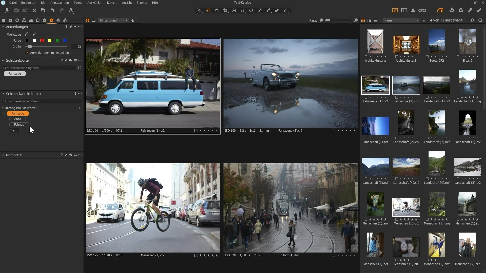Switch browser to list view

[x=369, y=20]
